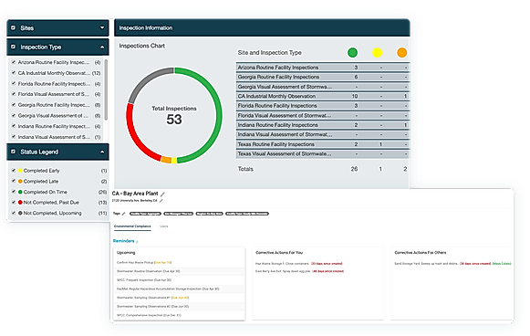530x336 pixels.
Task: Open SPCC Frequent Inspection reminder
Action: pyautogui.click(x=144, y=280)
